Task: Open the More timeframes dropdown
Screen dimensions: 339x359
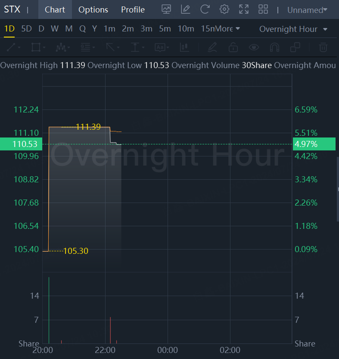Action: pyautogui.click(x=227, y=28)
